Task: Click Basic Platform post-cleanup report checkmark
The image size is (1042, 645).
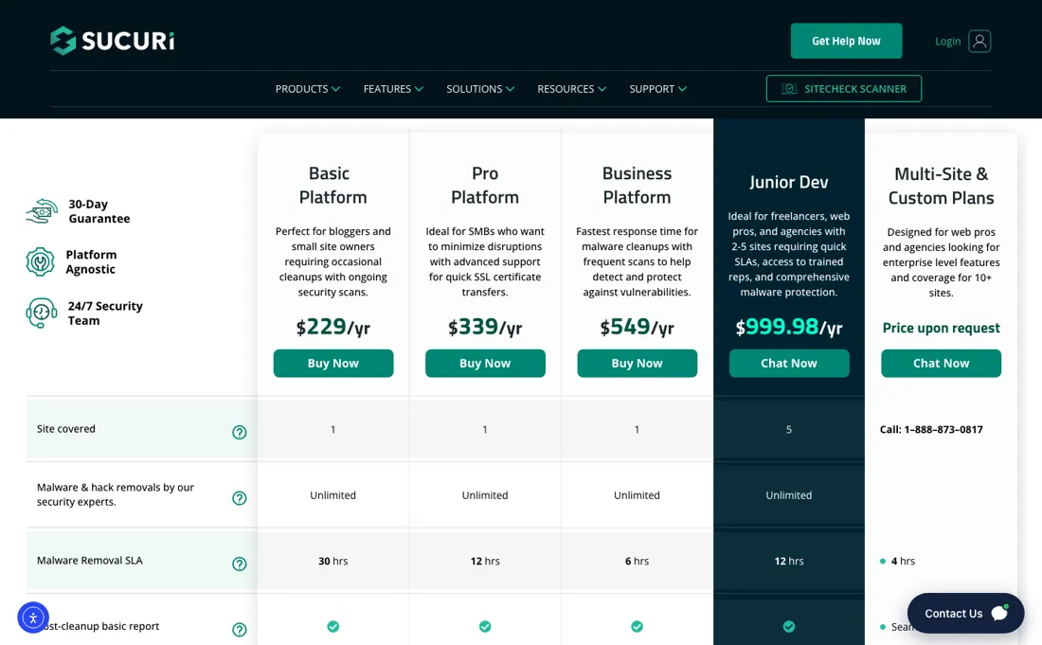Action: click(332, 626)
